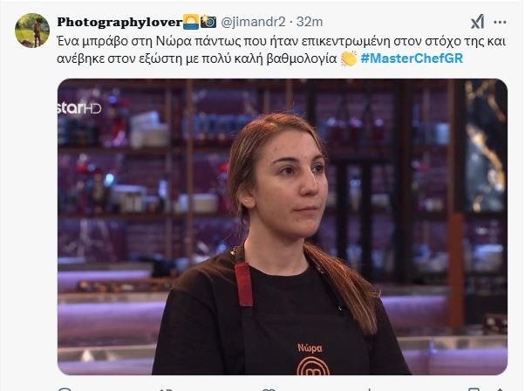Follow the #MasterChefGR hashtag link

click(412, 58)
